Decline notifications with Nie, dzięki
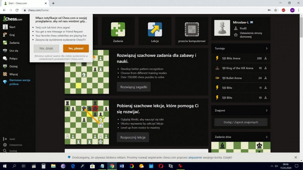The height and width of the screenshot is (170, 303). [46, 48]
